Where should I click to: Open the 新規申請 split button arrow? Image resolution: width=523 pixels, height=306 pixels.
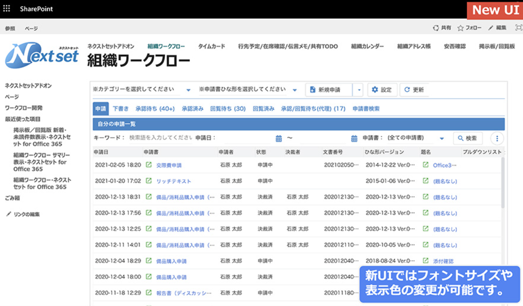[359, 90]
